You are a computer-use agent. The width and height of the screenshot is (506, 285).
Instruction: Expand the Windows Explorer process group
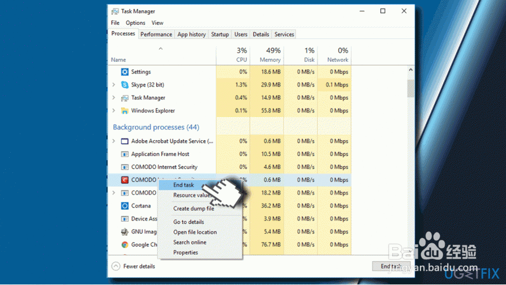114,111
